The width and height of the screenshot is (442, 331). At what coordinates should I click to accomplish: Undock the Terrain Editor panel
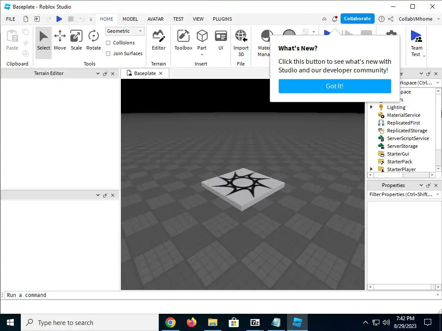(105, 74)
